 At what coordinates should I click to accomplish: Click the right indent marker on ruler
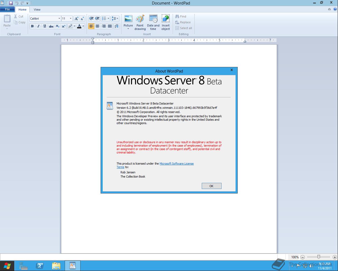pyautogui.click(x=245, y=41)
